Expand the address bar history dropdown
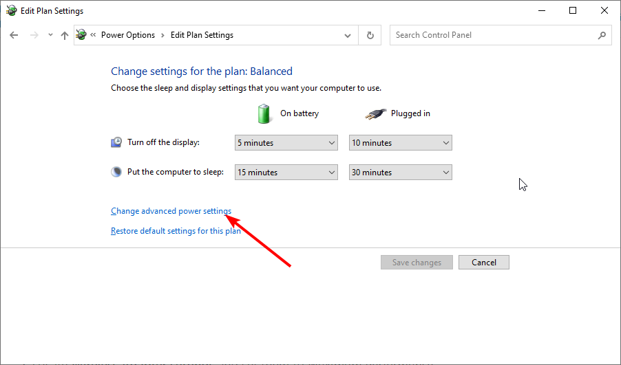 point(347,35)
